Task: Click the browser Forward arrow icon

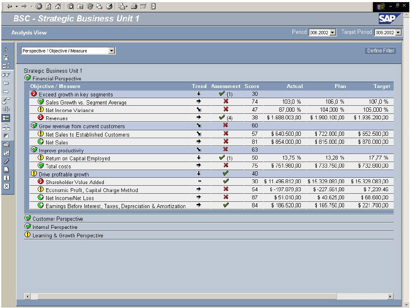Action: point(24,6)
